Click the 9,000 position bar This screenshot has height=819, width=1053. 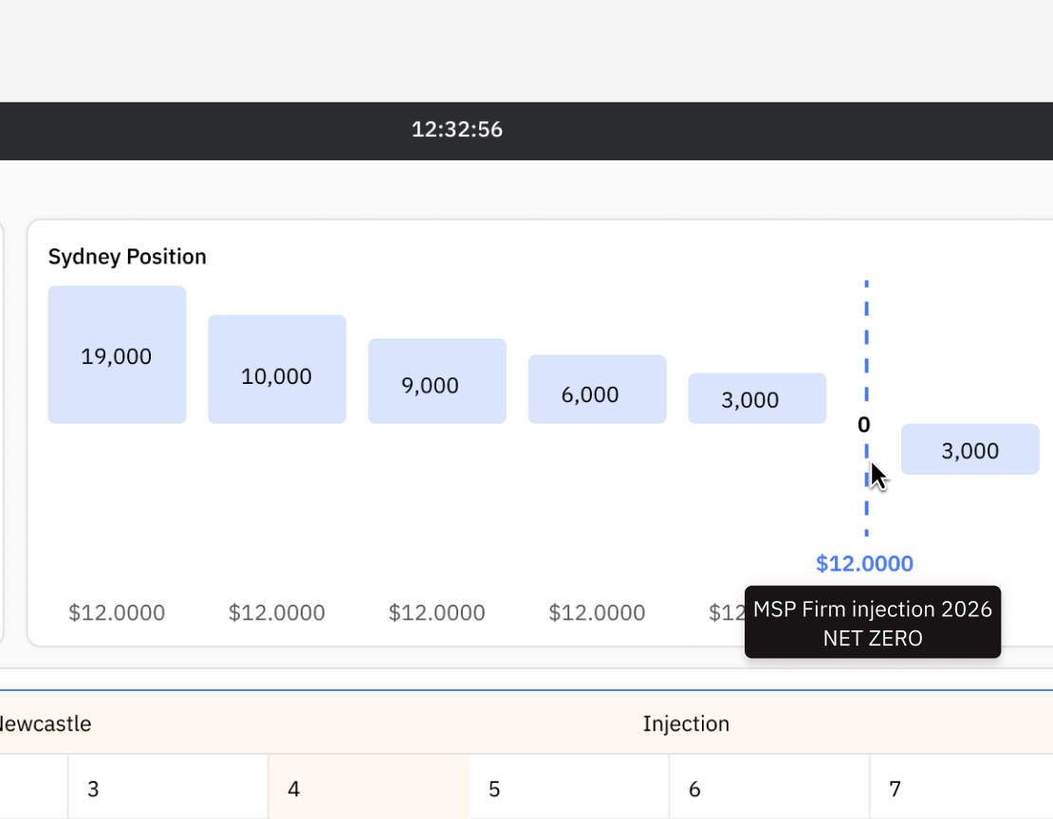436,380
